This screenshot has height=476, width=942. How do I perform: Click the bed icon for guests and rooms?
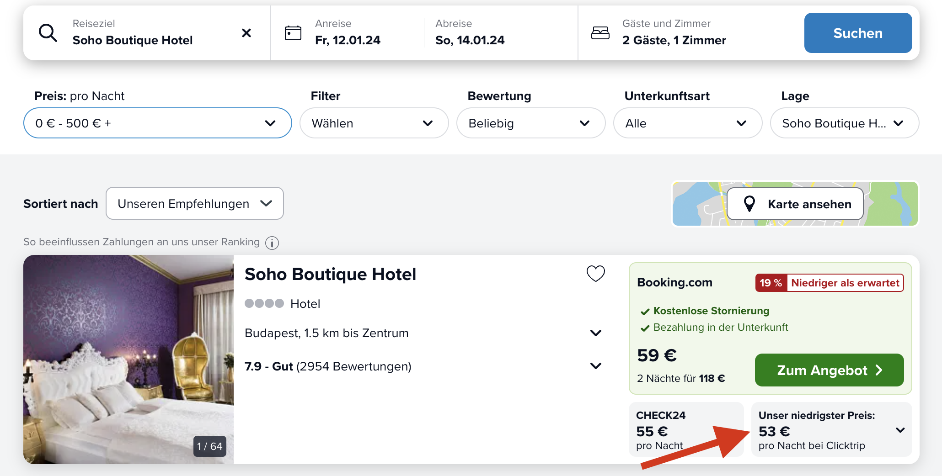[x=600, y=33]
